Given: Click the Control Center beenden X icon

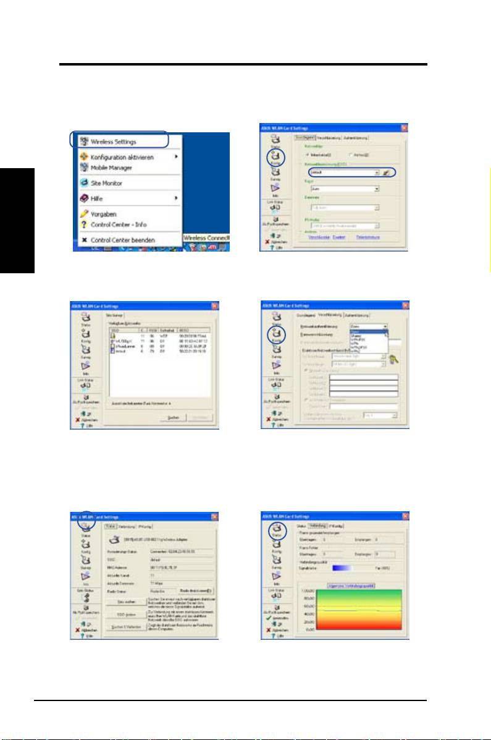Looking at the screenshot, I should 85,239.
